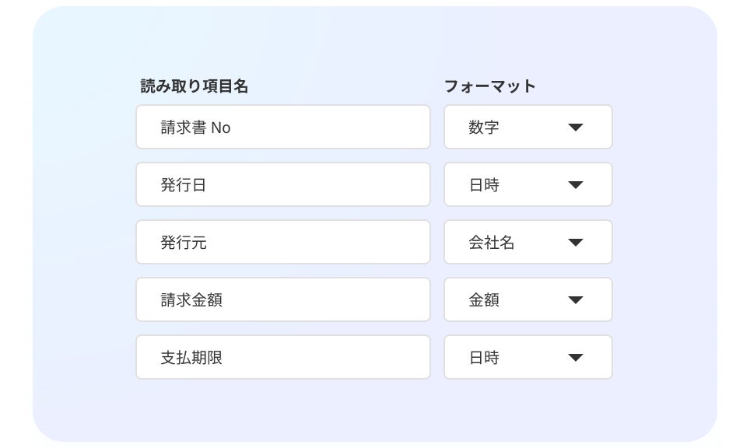750x448 pixels.
Task: Click the フォーマット column header
Action: point(490,86)
